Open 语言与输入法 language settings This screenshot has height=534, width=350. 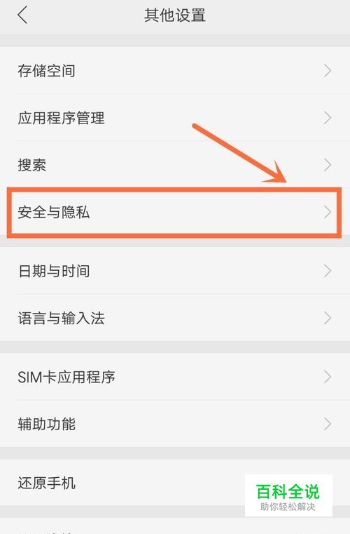tap(175, 318)
